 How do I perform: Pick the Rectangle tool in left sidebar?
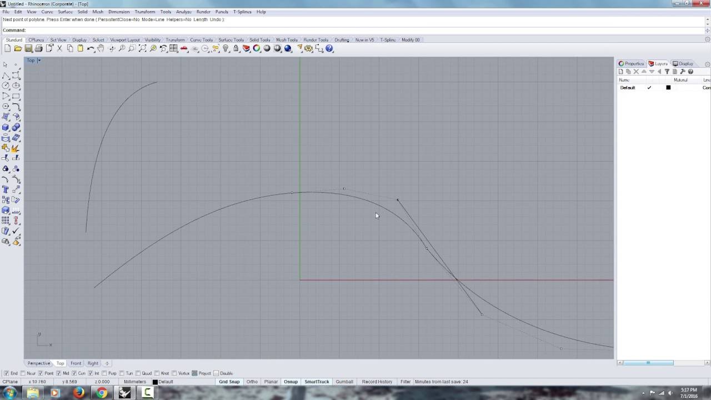coord(16,96)
